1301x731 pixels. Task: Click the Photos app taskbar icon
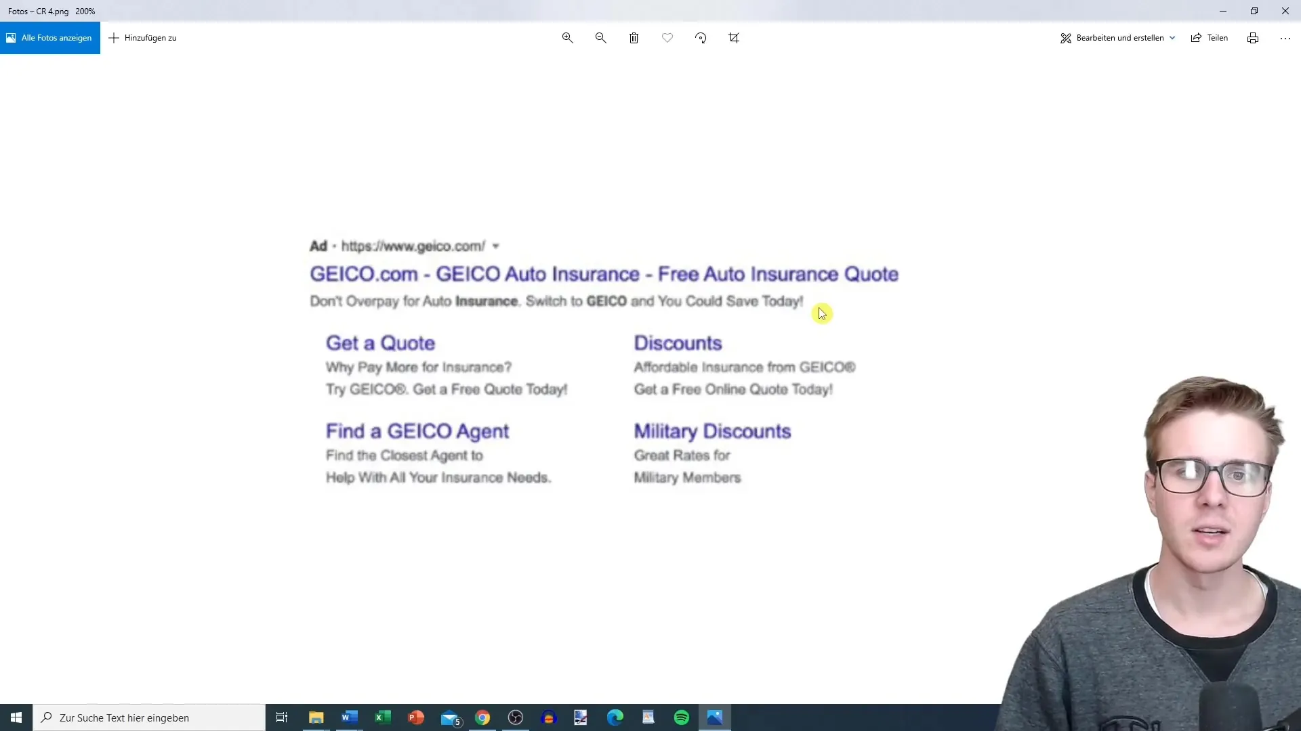tap(715, 717)
